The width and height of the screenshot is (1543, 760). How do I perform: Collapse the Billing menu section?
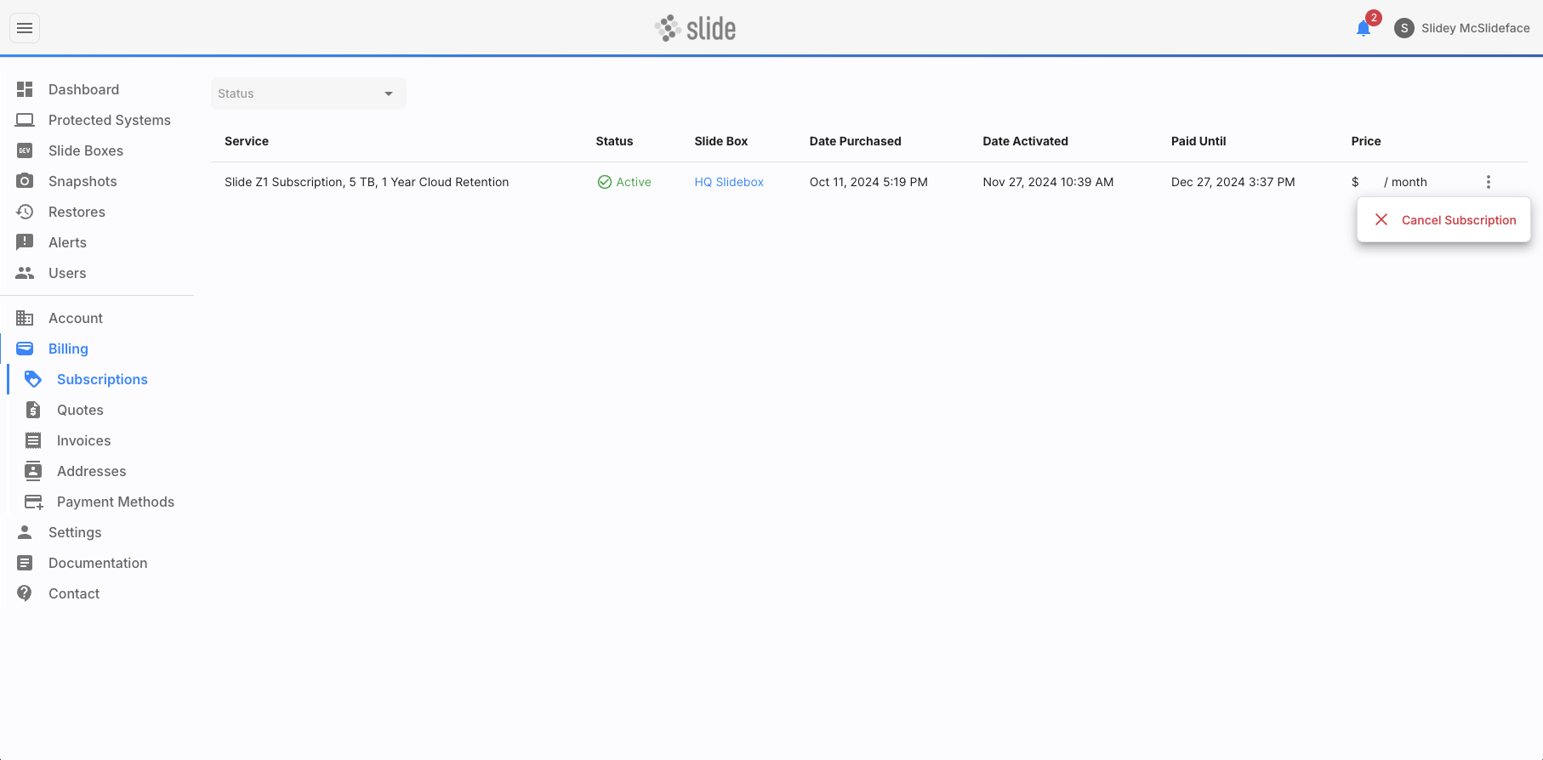[x=68, y=349]
